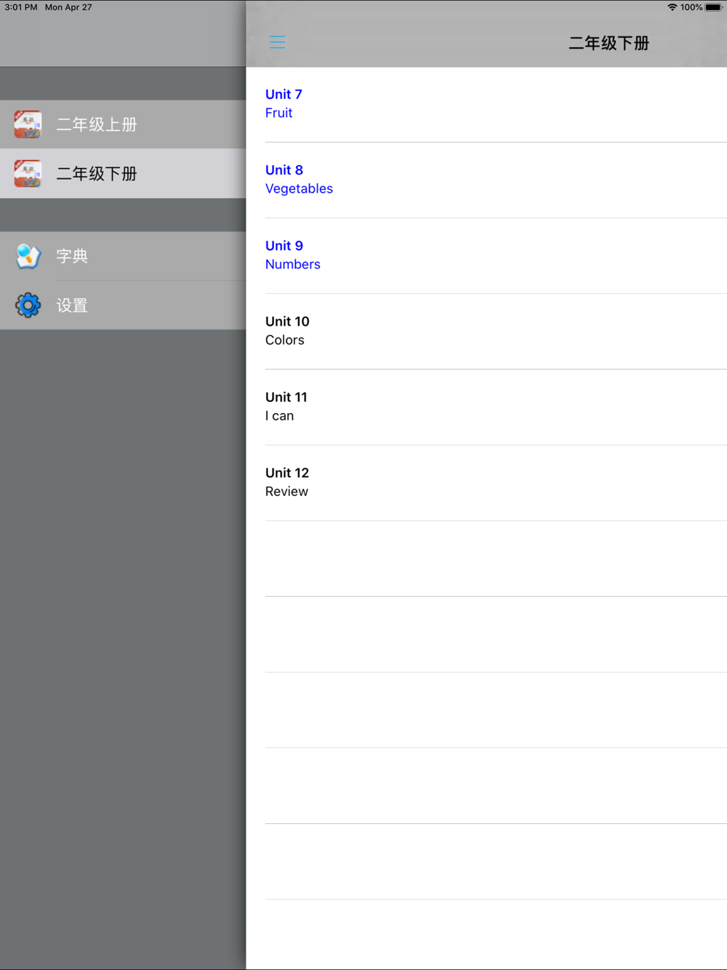
Task: Select 二年级下册 in the sidebar
Action: click(123, 174)
